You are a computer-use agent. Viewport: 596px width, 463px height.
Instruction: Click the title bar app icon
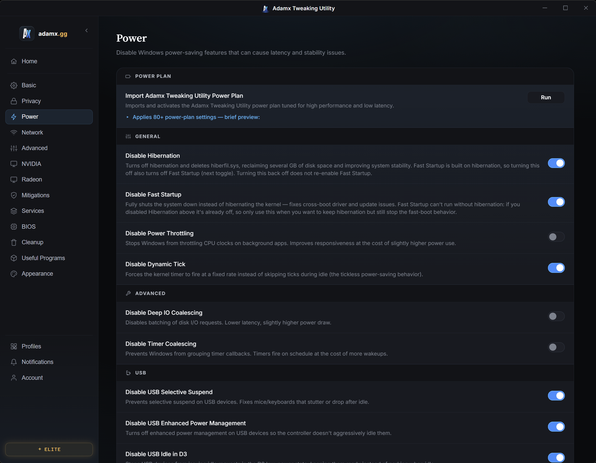(x=265, y=8)
